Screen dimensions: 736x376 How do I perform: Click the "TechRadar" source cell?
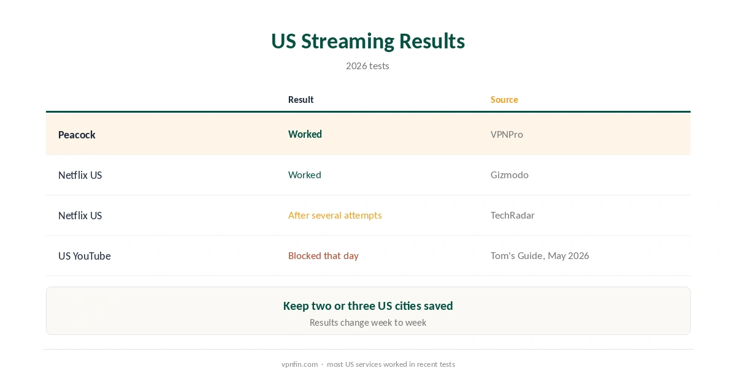pos(513,215)
